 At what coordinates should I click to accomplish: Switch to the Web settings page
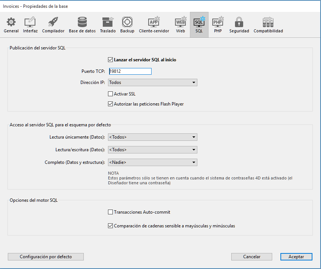click(x=181, y=22)
